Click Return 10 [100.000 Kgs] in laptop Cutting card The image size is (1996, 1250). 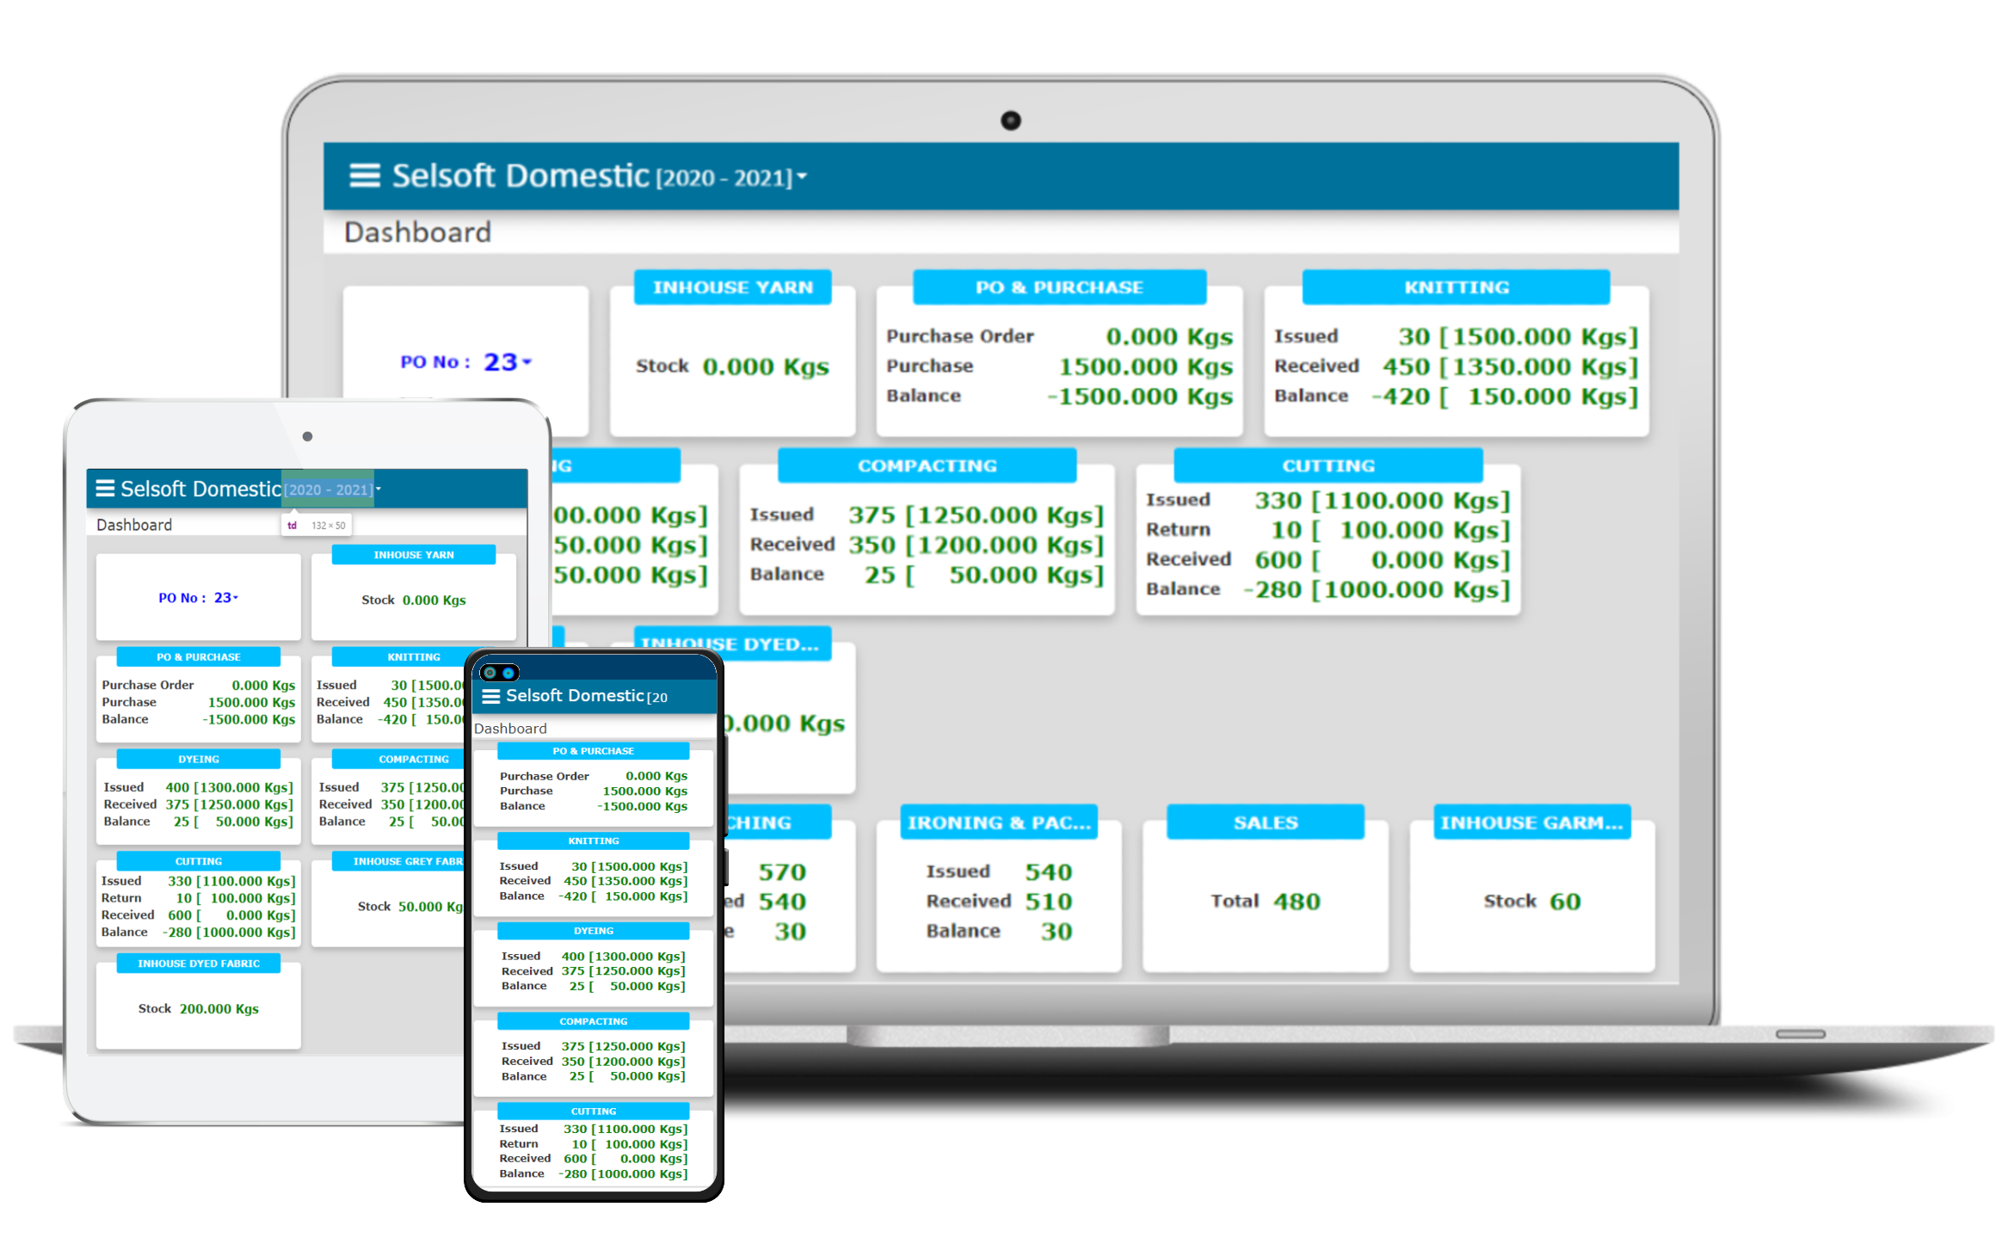(x=1328, y=530)
